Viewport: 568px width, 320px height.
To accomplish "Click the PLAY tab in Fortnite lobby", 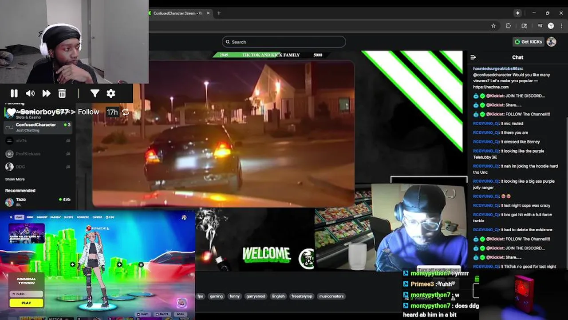I will click(19, 217).
